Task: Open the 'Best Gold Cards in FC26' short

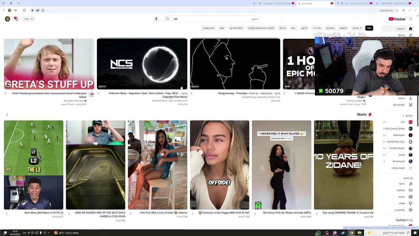Action: pyautogui.click(x=95, y=165)
